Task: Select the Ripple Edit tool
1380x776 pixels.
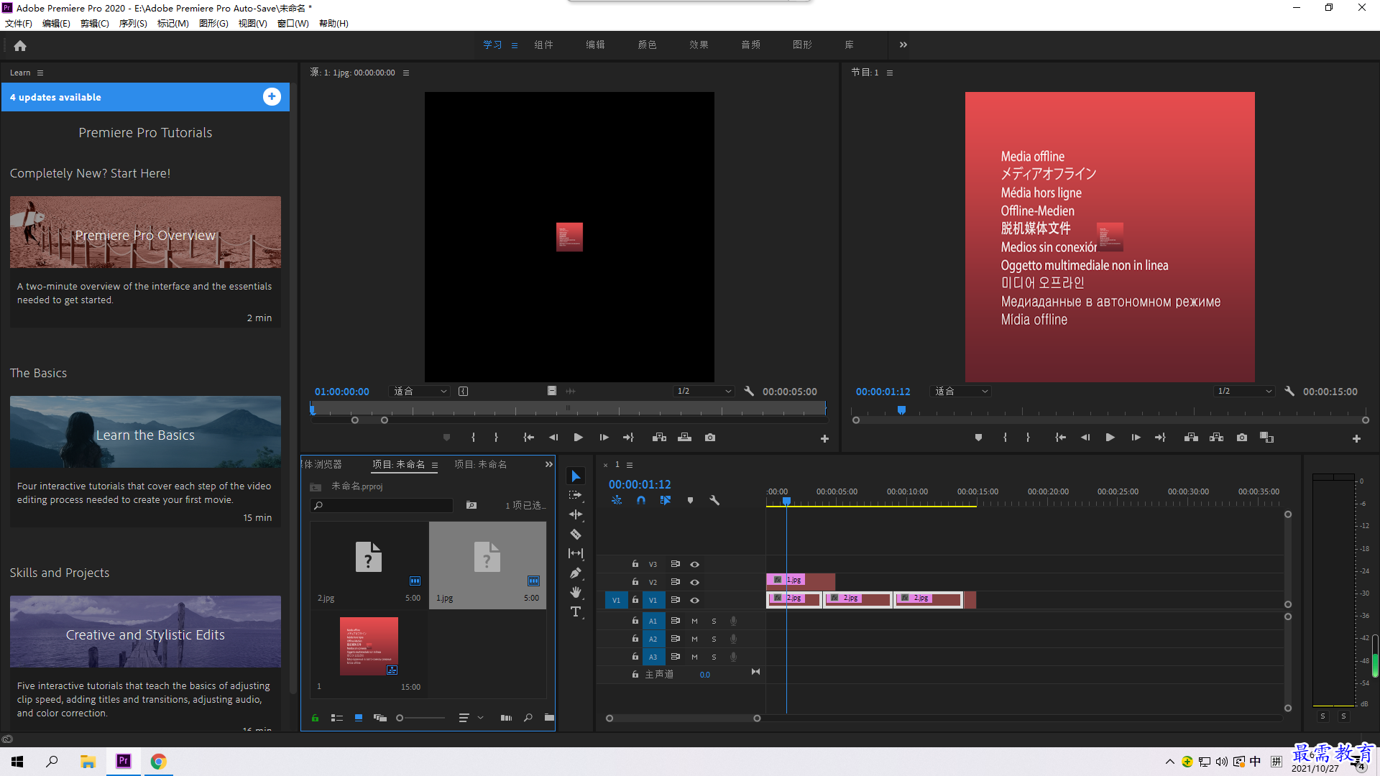Action: pos(576,514)
